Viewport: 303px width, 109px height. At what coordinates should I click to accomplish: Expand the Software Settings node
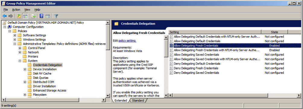point(15,35)
